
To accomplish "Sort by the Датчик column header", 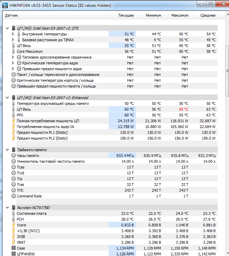I will pos(56,16).
